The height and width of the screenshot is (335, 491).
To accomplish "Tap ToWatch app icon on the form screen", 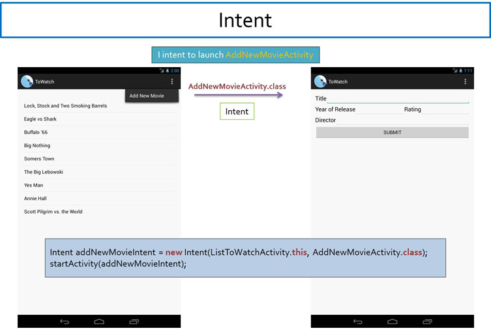I will tap(320, 81).
